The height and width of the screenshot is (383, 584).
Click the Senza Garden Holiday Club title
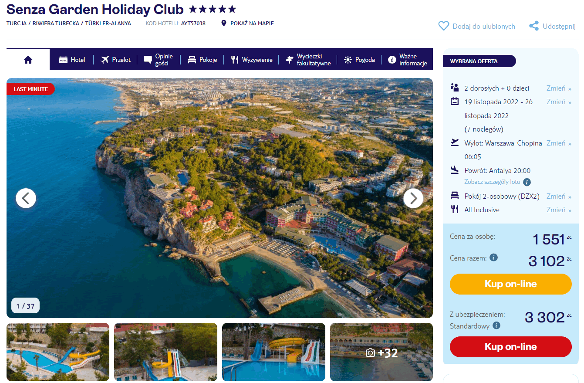(95, 9)
